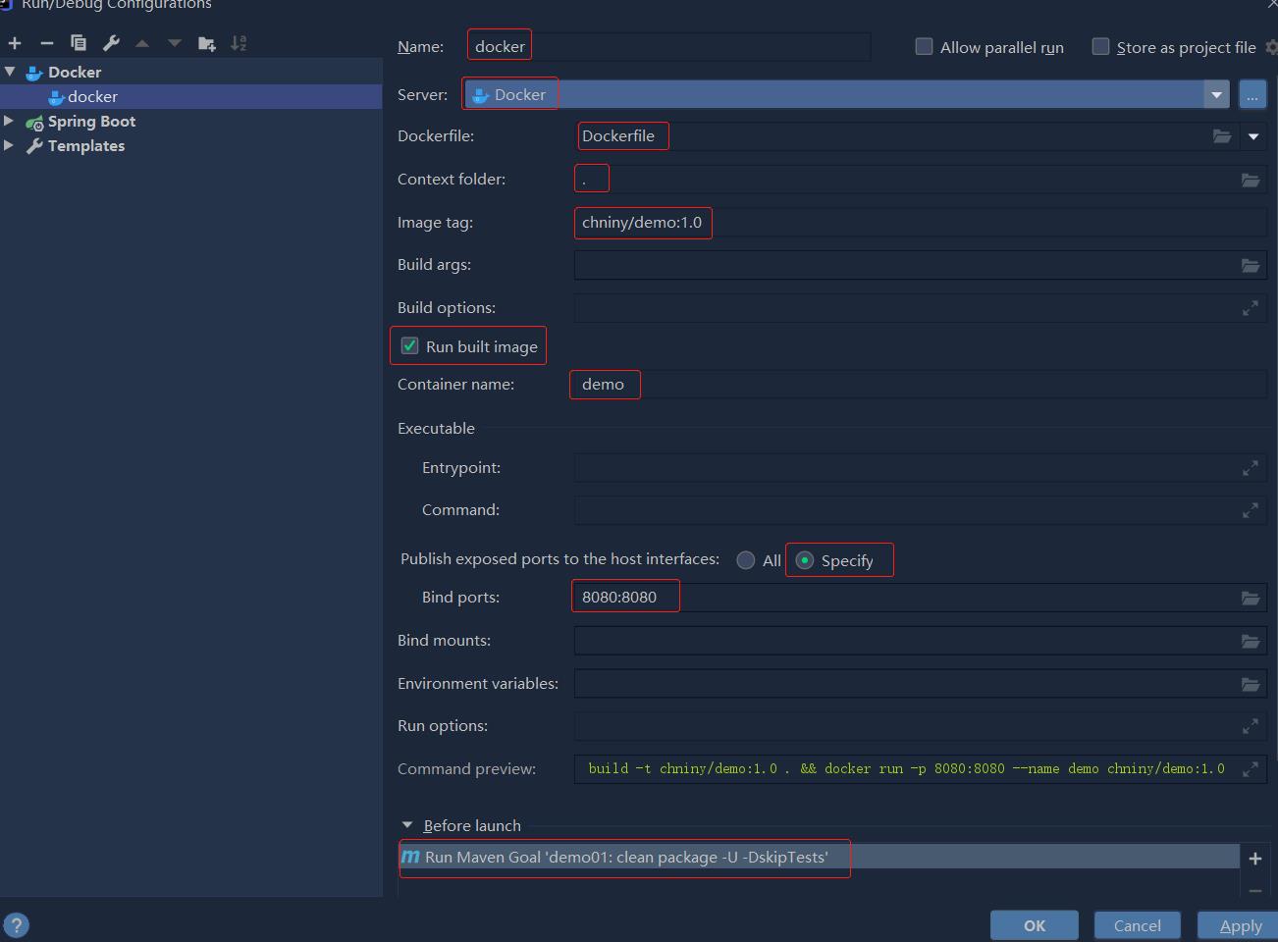Open the help question mark
This screenshot has width=1278, height=942.
[17, 925]
